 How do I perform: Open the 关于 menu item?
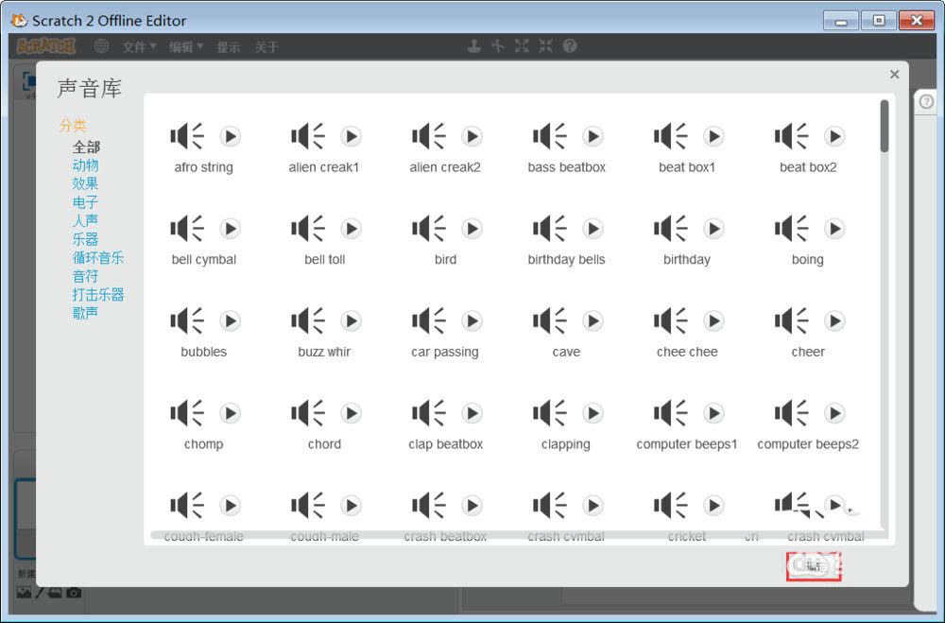point(266,46)
